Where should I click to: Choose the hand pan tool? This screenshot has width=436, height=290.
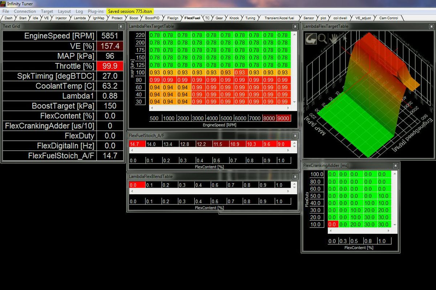(332, 39)
